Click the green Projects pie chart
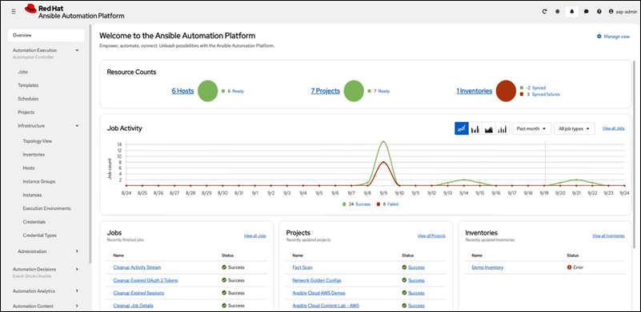641x312 pixels. pos(354,91)
